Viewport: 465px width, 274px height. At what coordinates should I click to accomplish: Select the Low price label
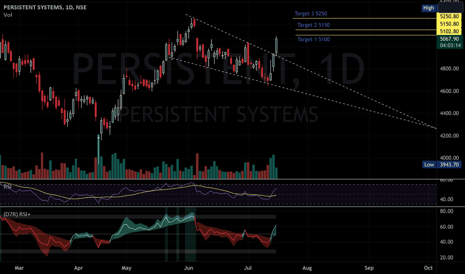(429, 165)
